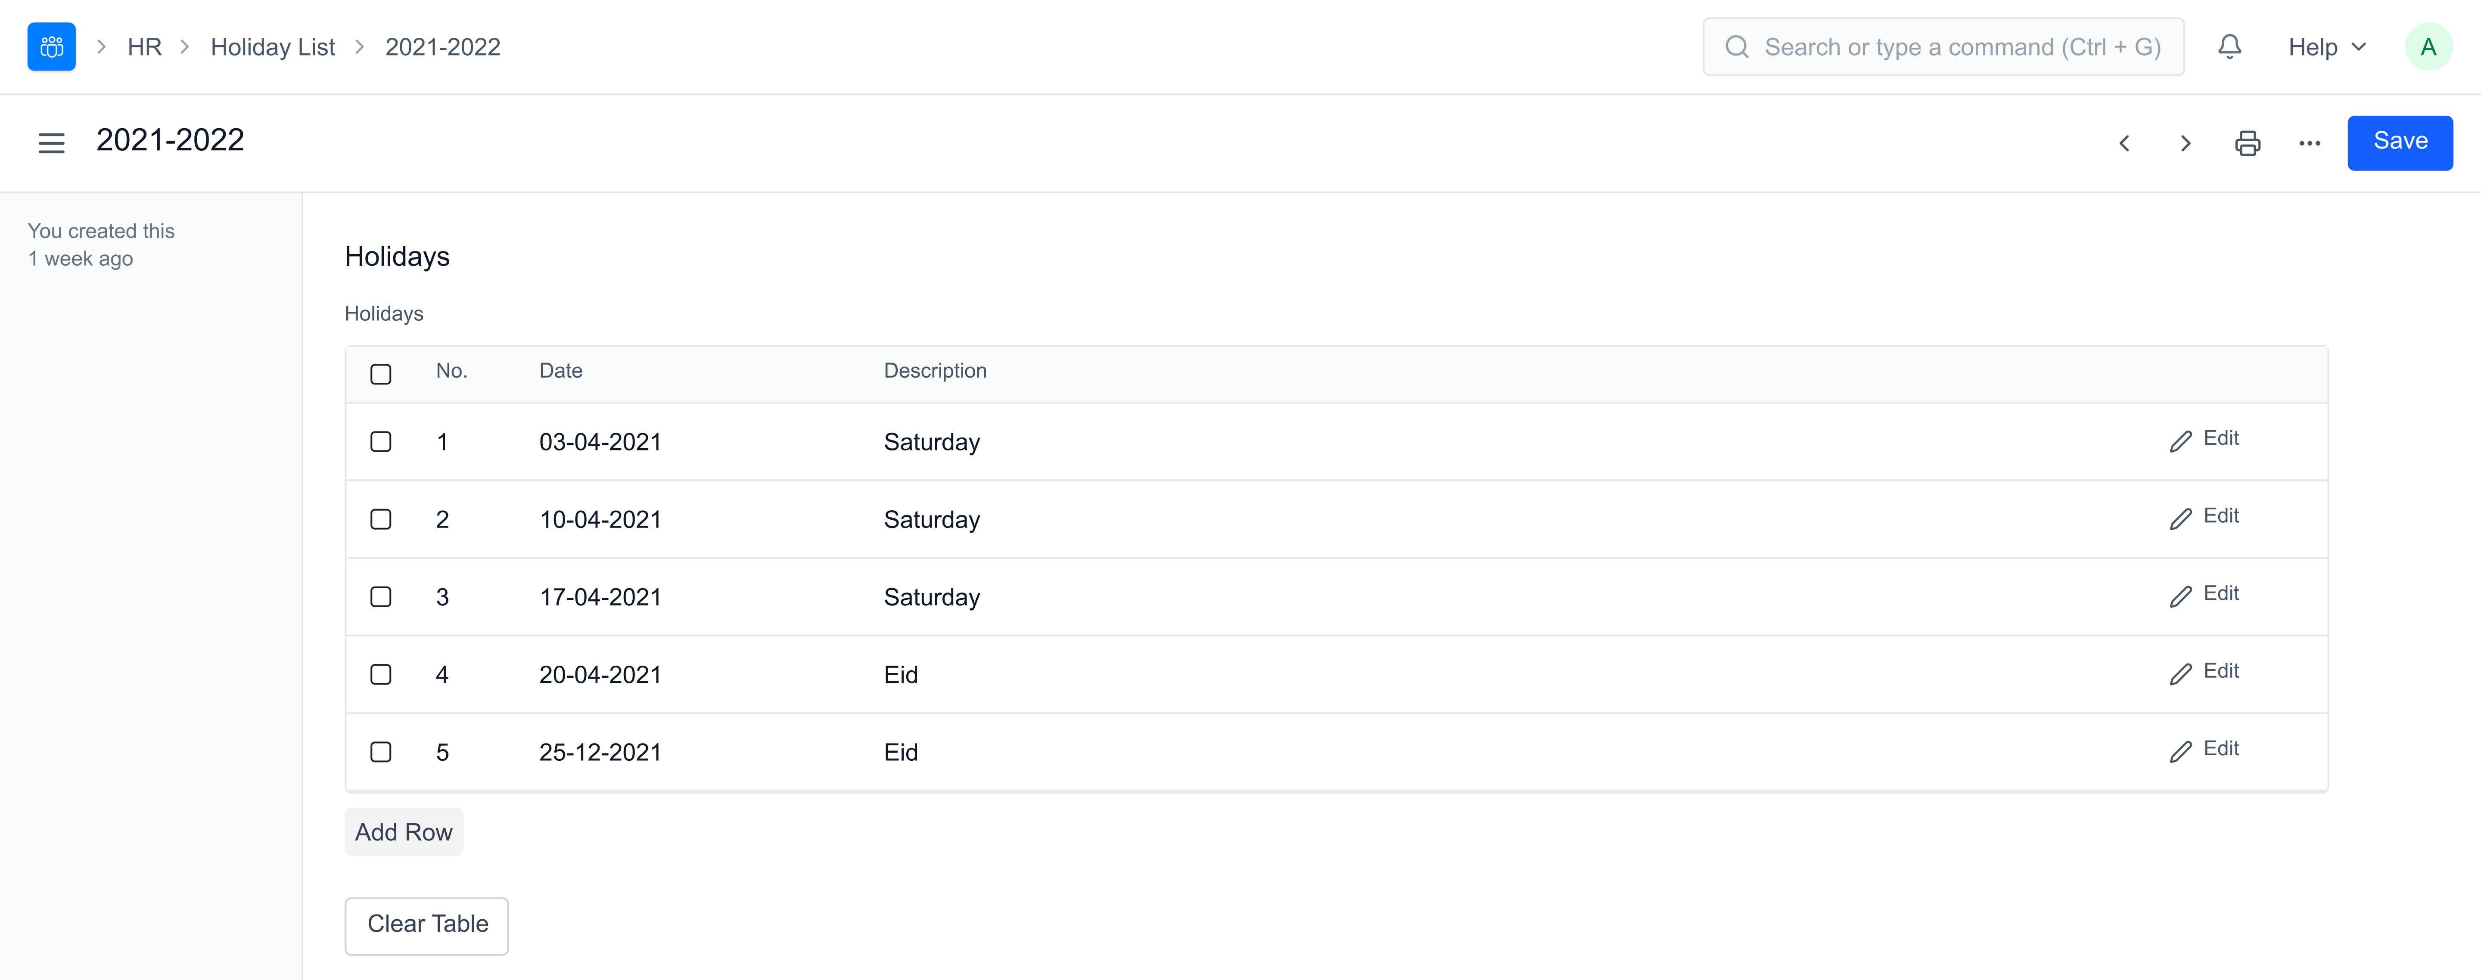The height and width of the screenshot is (980, 2481).
Task: Select all rows with header checkbox
Action: (380, 373)
